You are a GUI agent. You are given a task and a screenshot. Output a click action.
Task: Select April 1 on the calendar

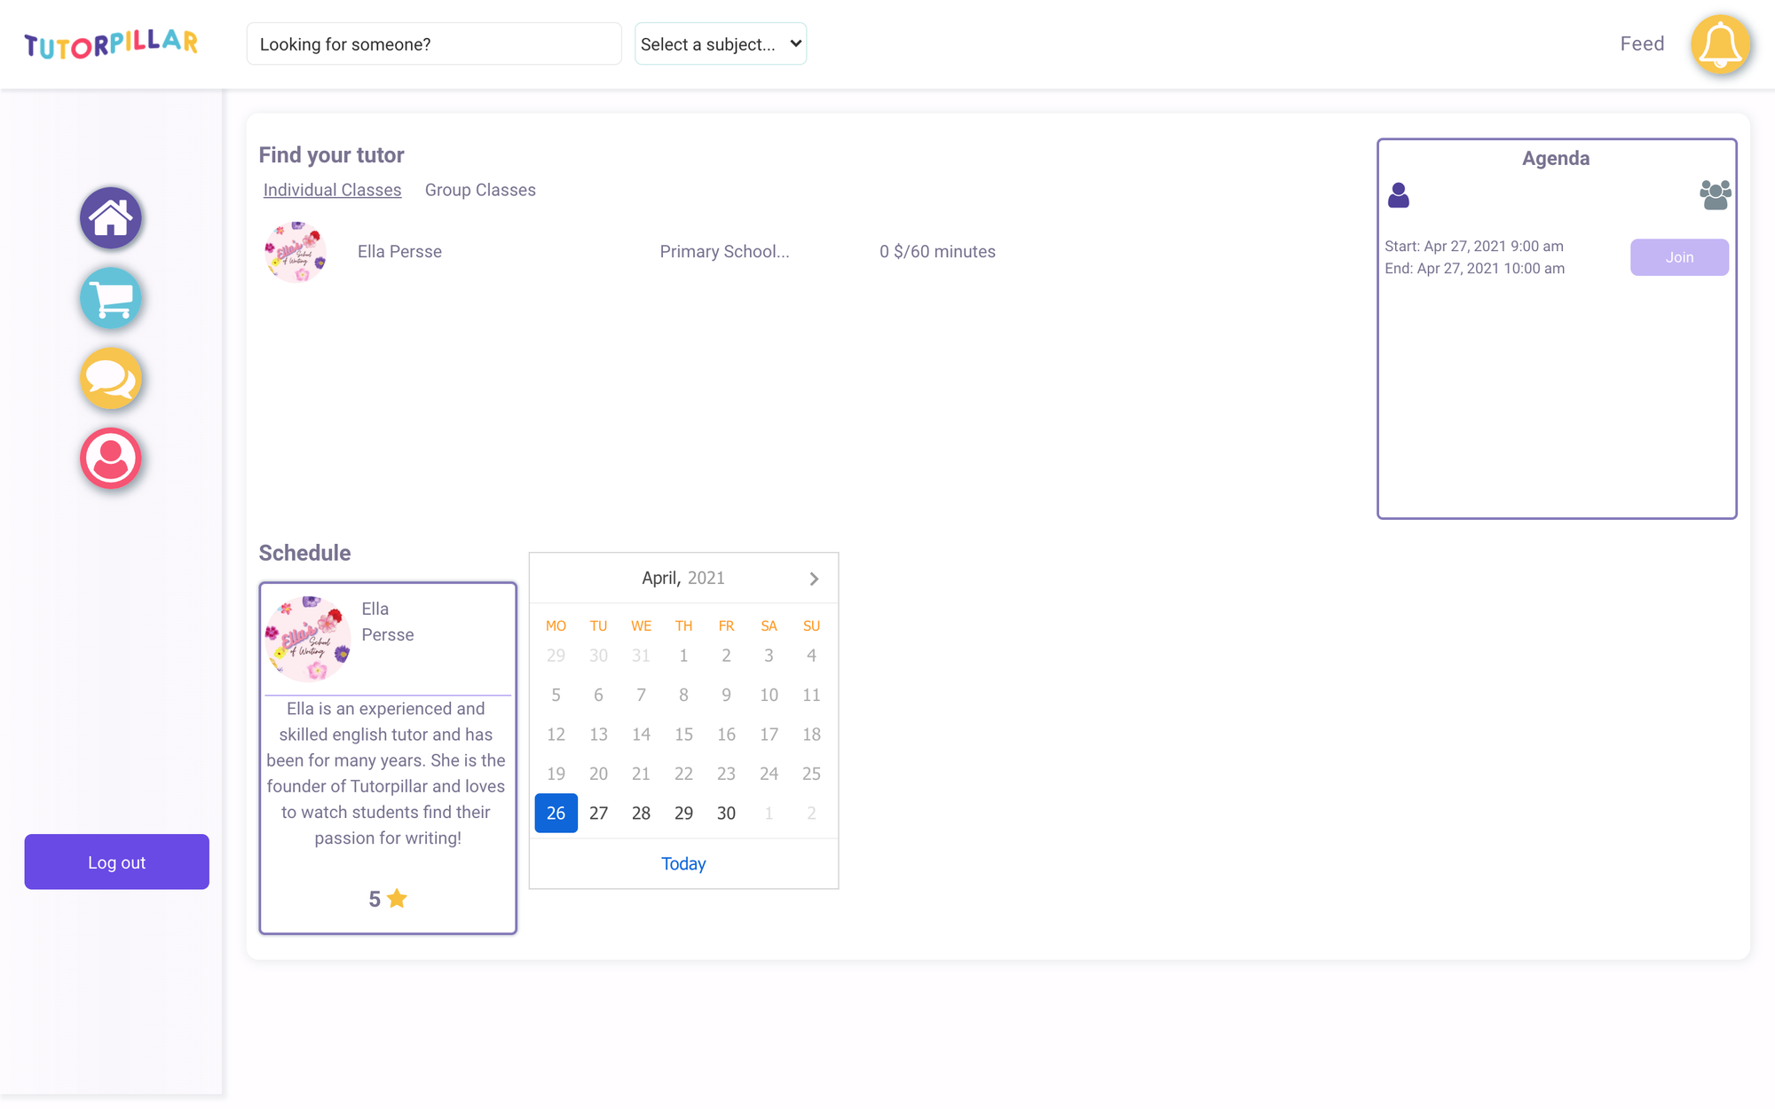(x=683, y=656)
